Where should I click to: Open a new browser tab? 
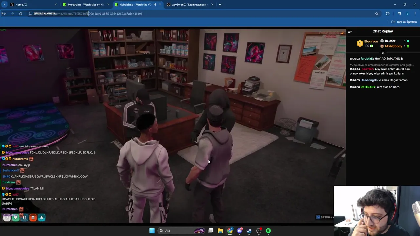[220, 5]
